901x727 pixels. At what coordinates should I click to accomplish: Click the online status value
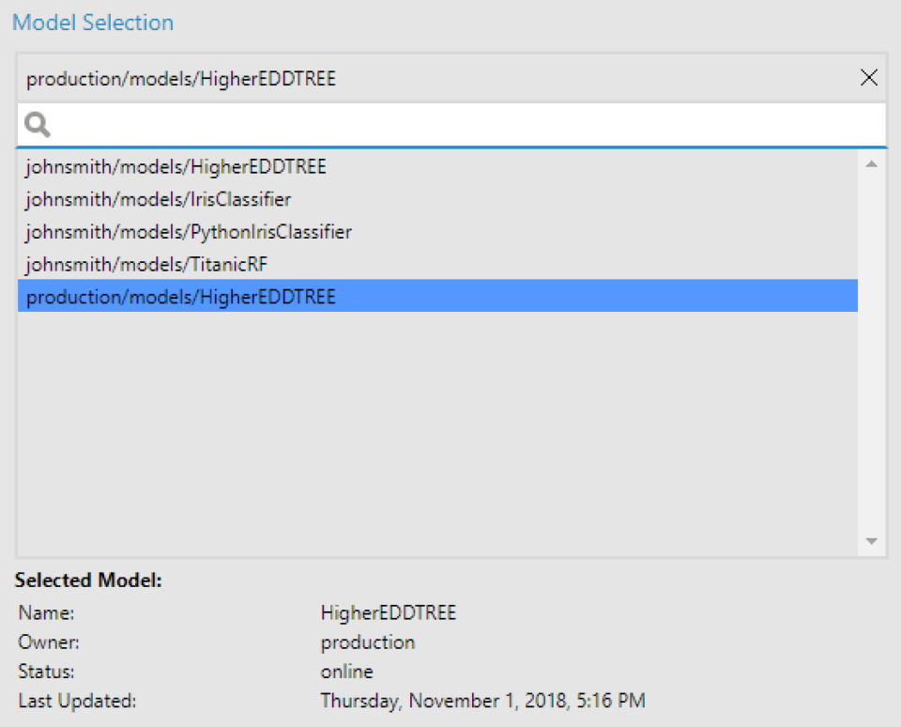pyautogui.click(x=347, y=672)
